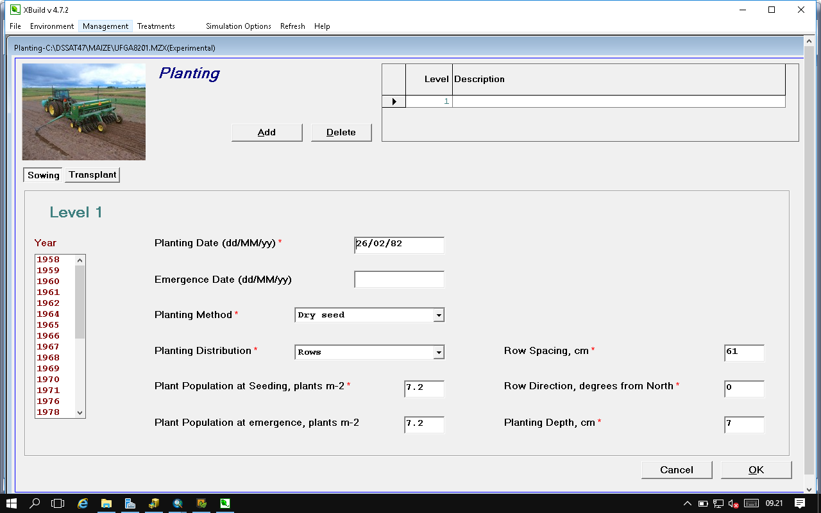Switch to the Sowing toggle button

(43, 175)
